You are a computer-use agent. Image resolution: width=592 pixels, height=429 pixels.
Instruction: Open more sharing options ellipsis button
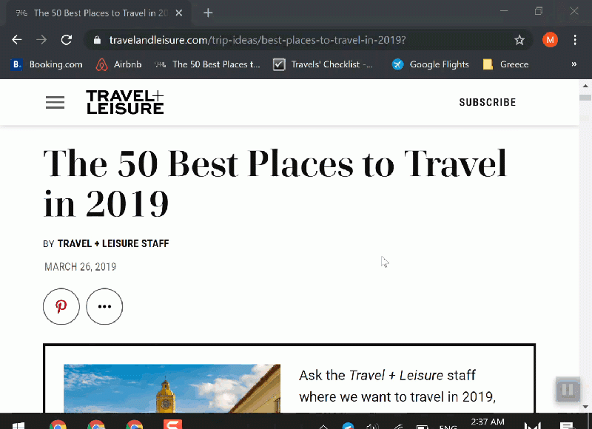point(104,306)
